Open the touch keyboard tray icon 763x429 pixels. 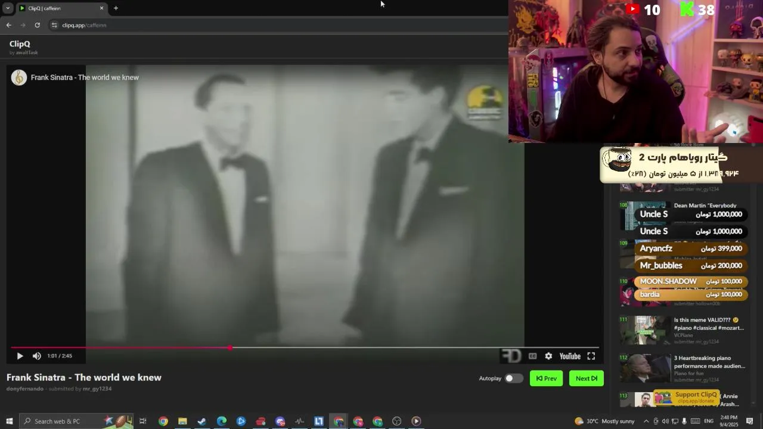(x=694, y=421)
